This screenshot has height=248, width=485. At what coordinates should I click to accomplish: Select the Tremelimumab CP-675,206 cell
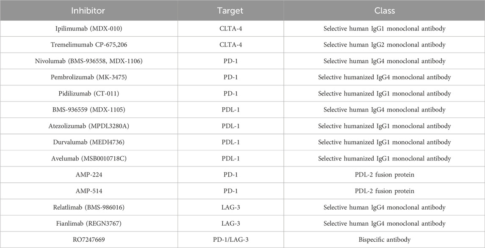89,45
